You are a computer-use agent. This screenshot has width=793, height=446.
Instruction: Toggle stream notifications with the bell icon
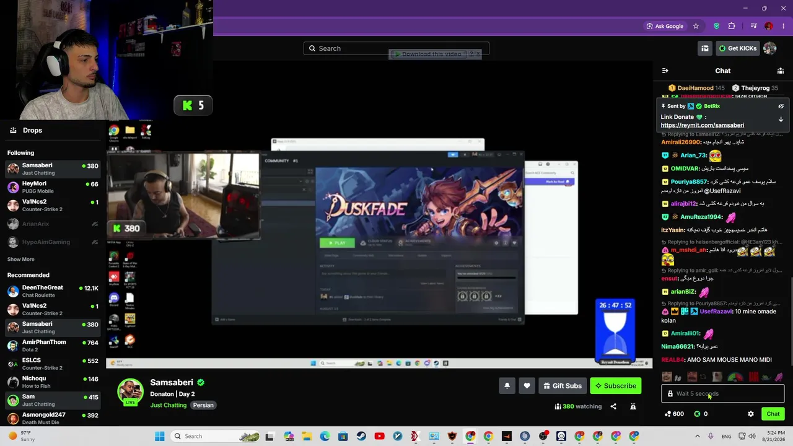[507, 386]
